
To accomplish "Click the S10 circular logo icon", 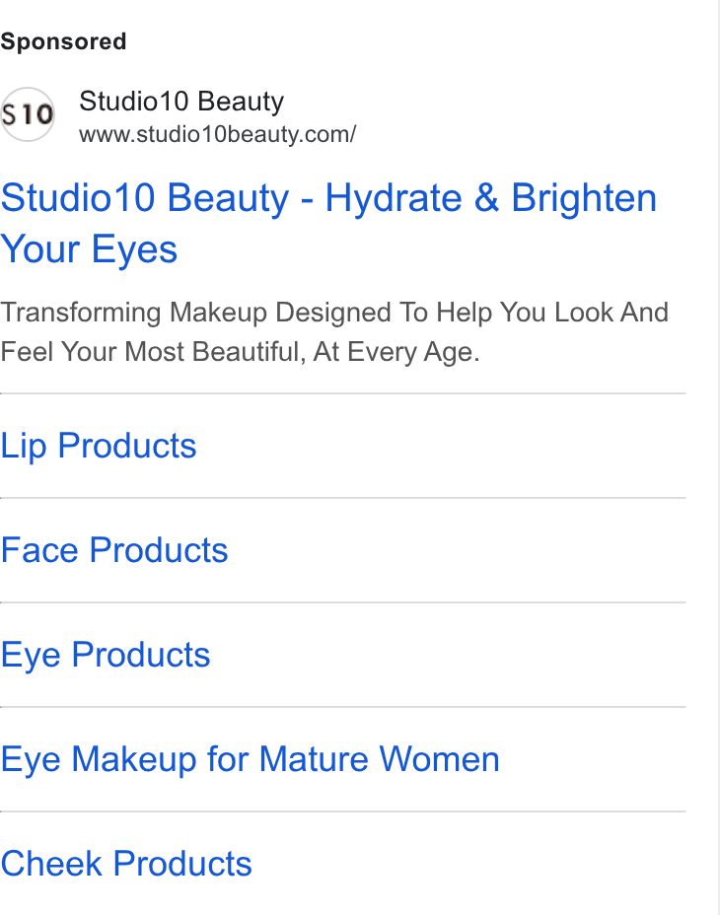I will [28, 114].
